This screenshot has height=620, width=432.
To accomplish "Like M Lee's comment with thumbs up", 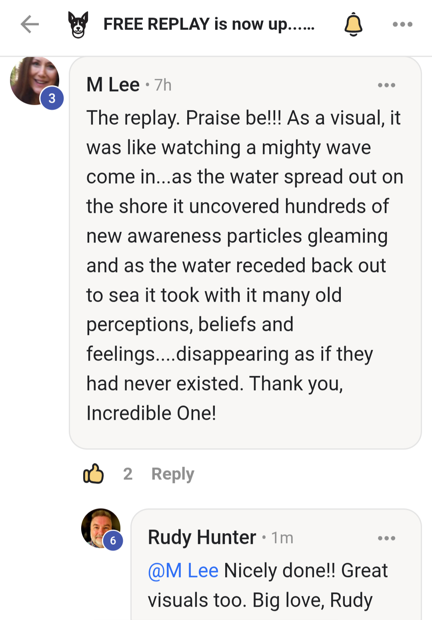I will click(93, 474).
